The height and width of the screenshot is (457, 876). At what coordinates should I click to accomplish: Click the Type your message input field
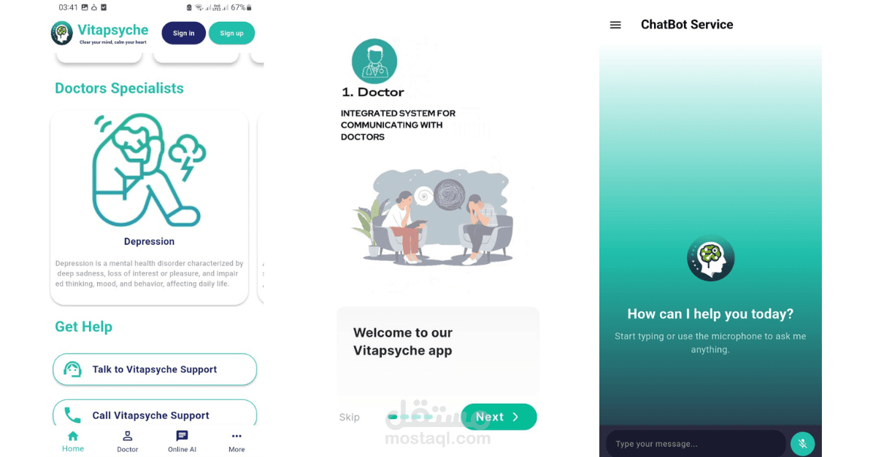[x=696, y=444]
